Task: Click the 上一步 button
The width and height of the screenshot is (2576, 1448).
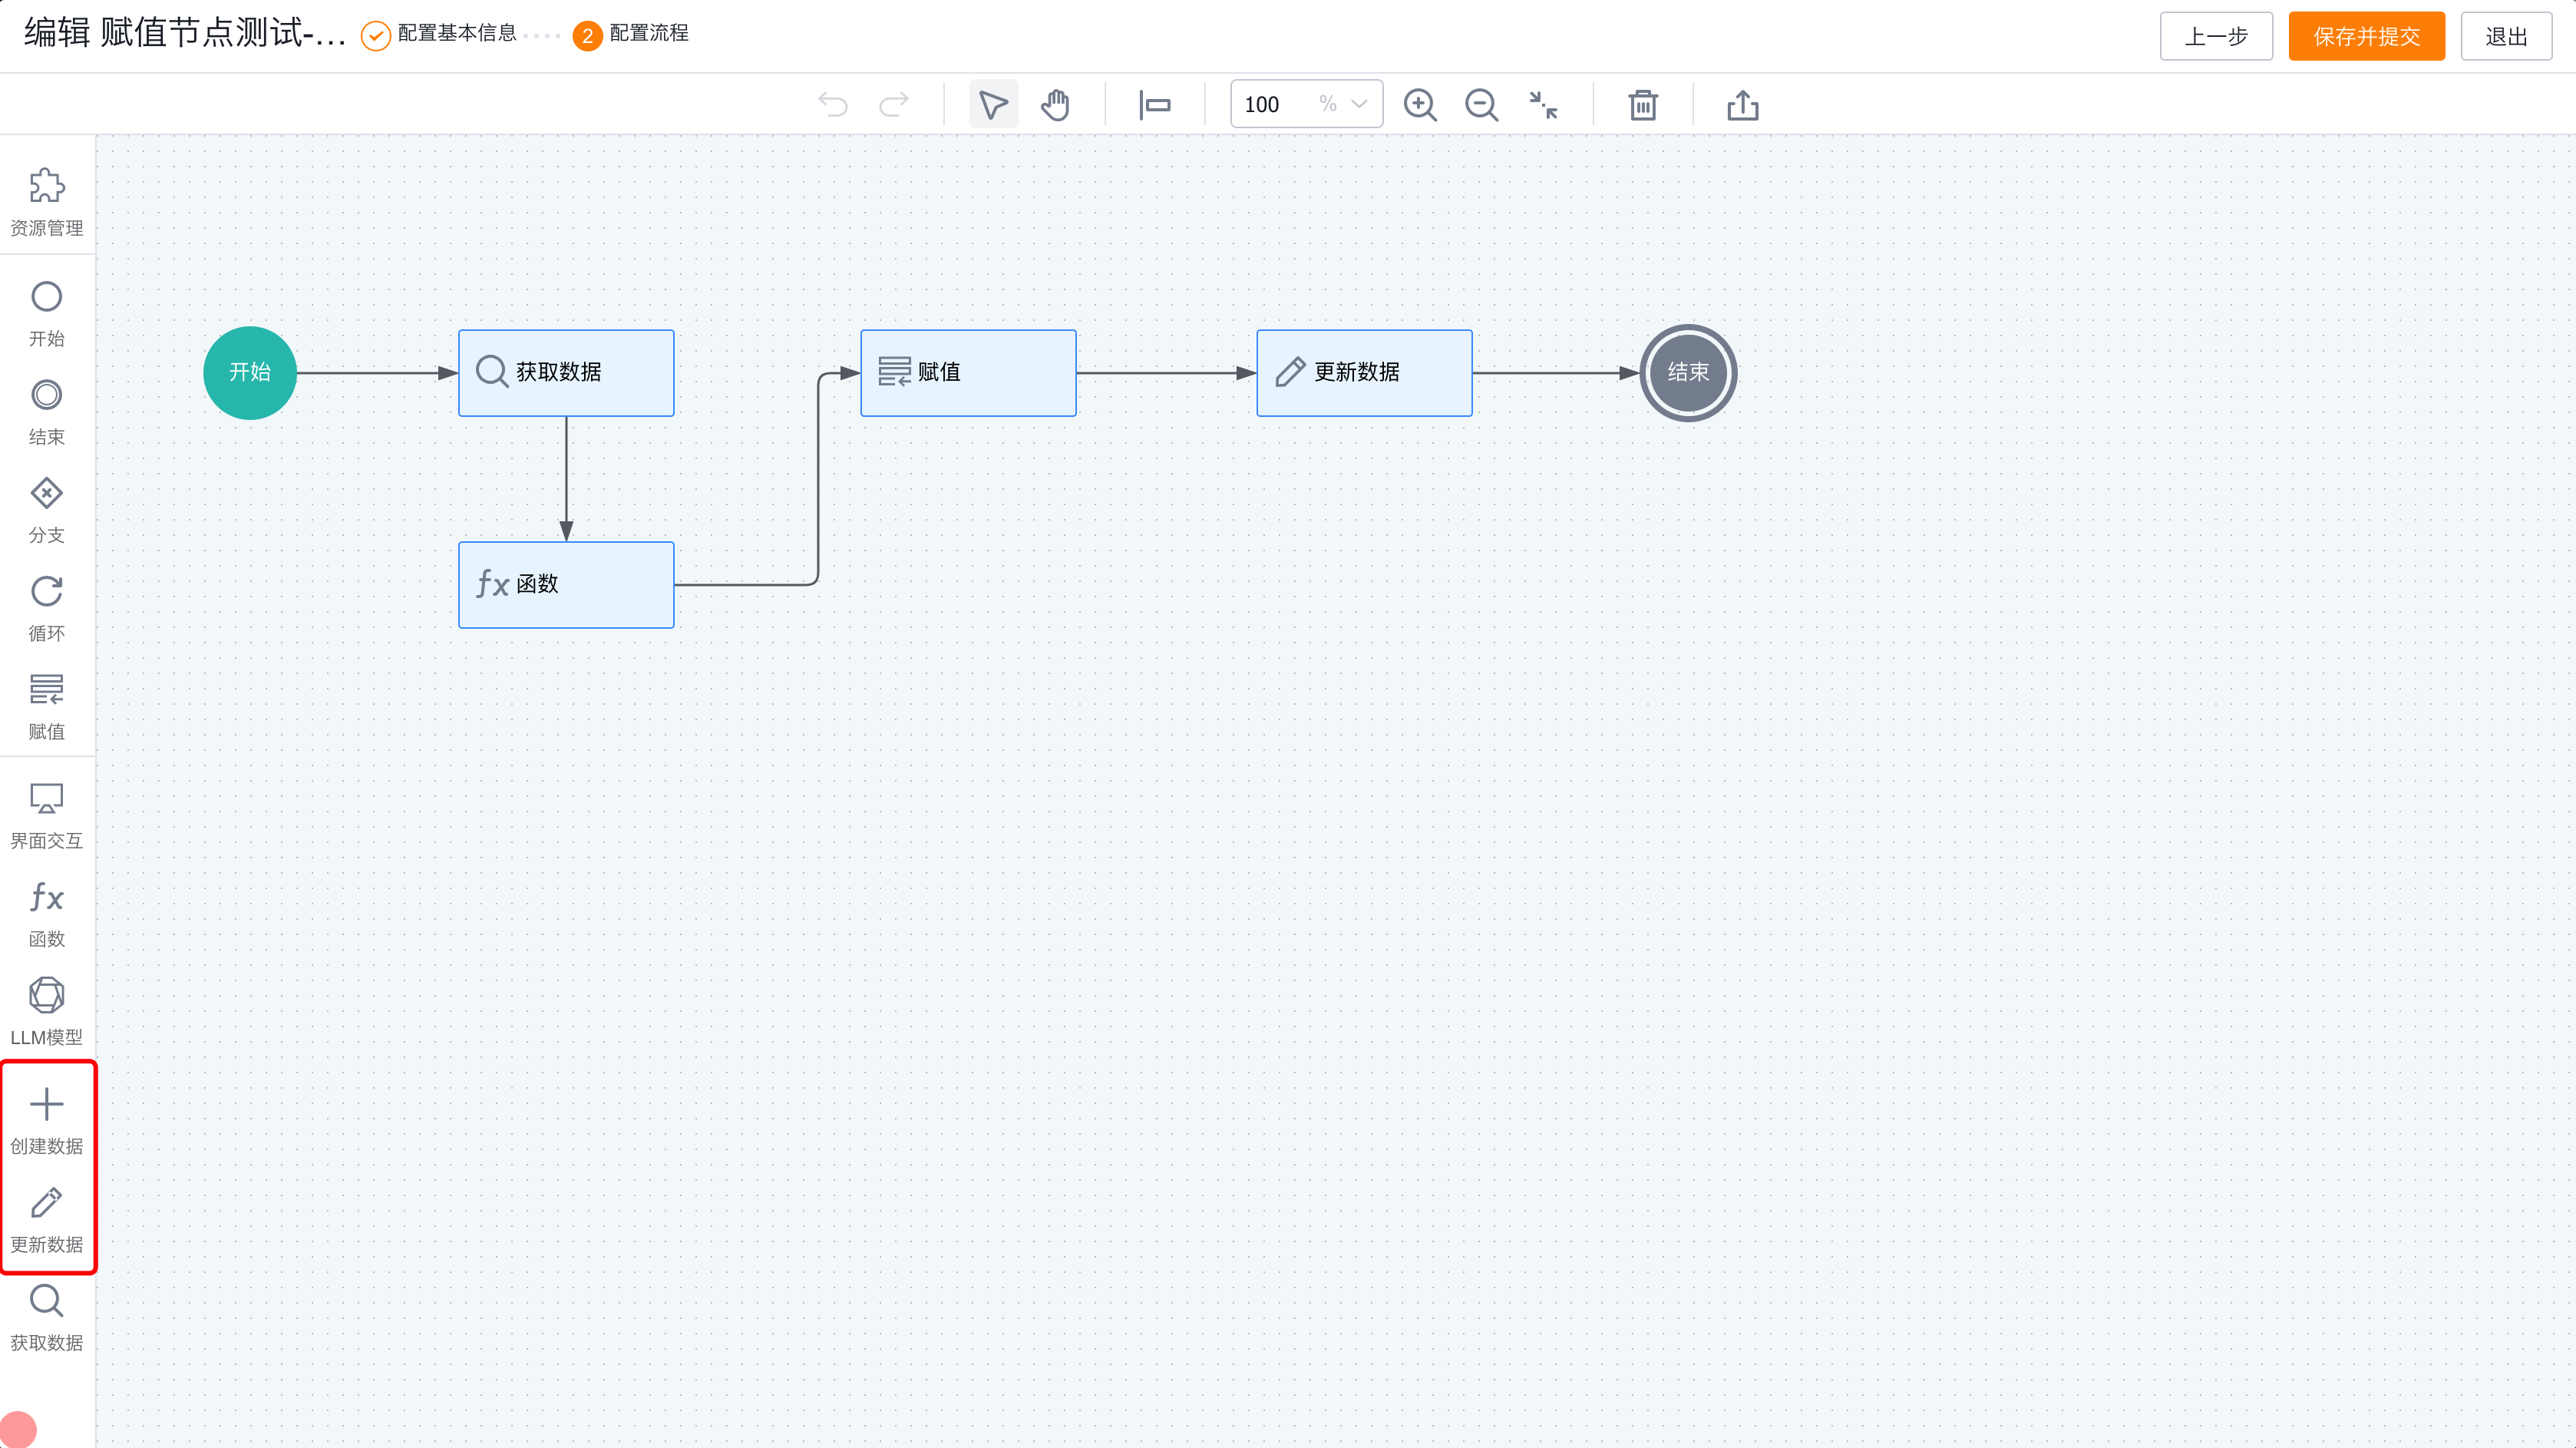Action: tap(2216, 36)
